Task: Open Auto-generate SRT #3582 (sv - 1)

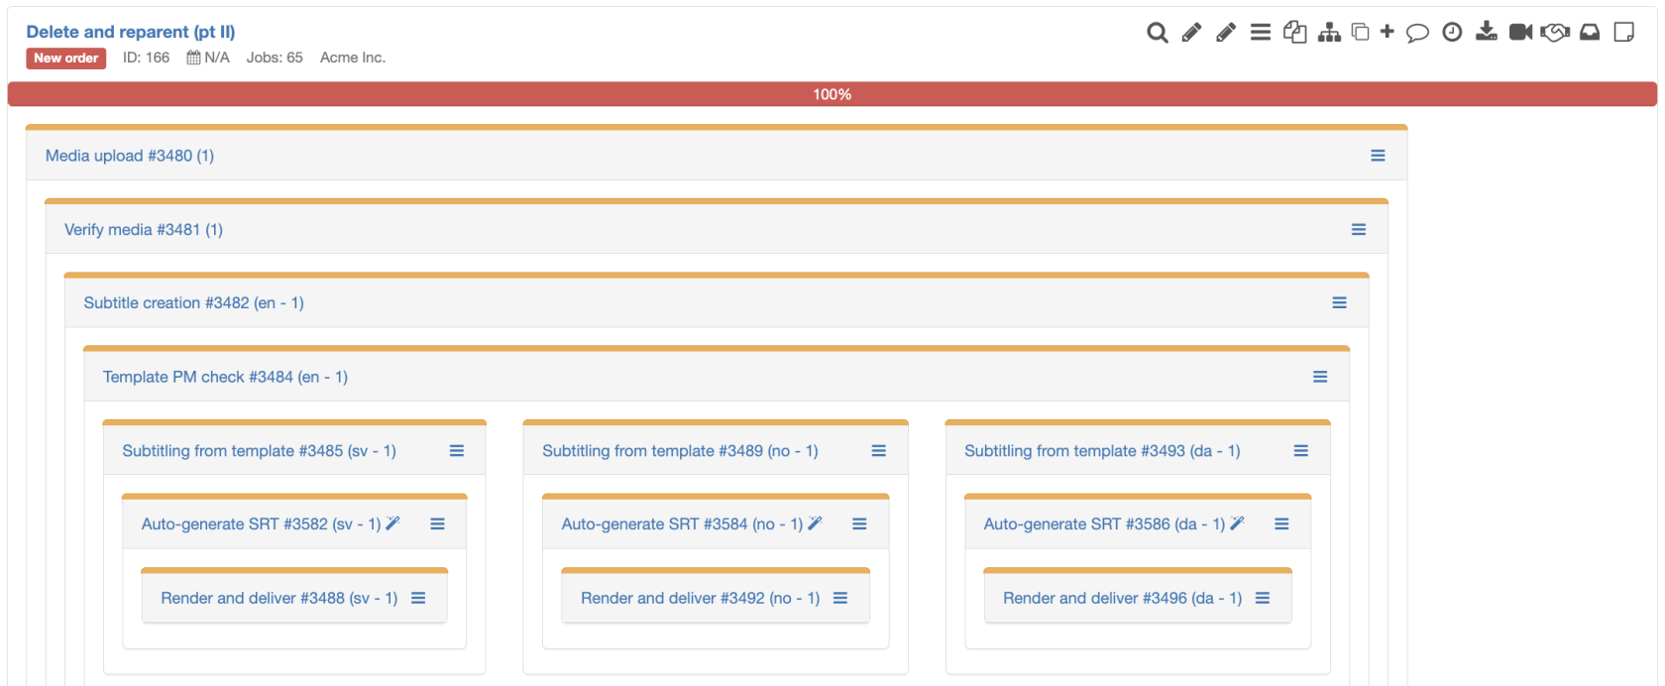Action: tap(261, 524)
